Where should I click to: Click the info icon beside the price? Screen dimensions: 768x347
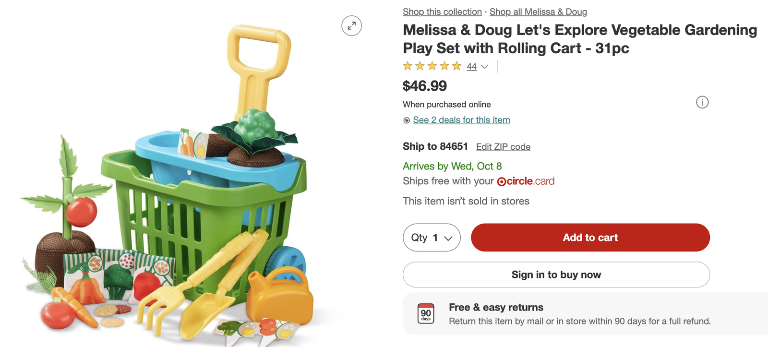click(702, 102)
